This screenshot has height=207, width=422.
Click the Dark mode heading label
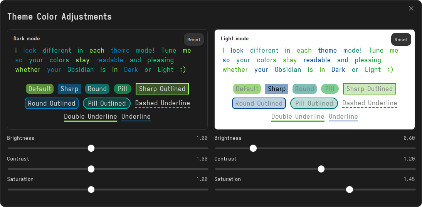click(x=27, y=39)
